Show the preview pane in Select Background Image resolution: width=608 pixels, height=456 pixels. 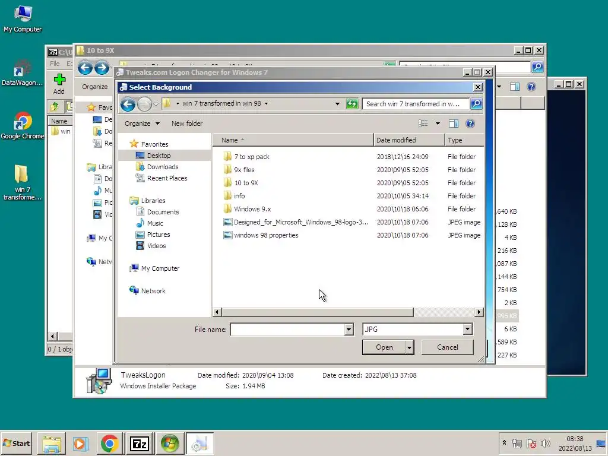pyautogui.click(x=453, y=123)
